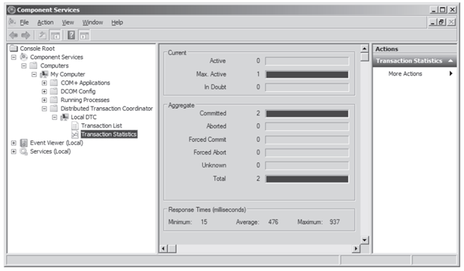Open the Window menu
464x271 pixels.
pos(93,22)
